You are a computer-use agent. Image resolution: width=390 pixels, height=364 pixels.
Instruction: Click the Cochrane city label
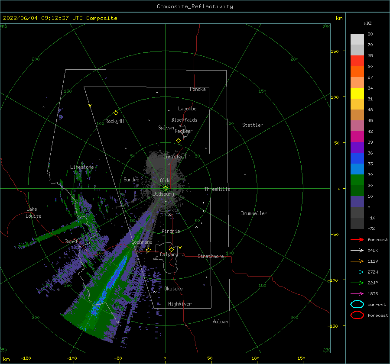(x=142, y=242)
